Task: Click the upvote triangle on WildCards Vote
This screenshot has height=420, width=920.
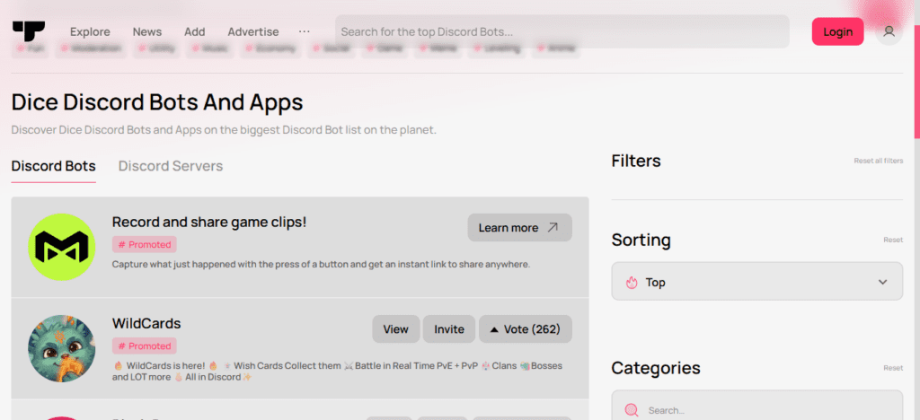Action: coord(494,329)
